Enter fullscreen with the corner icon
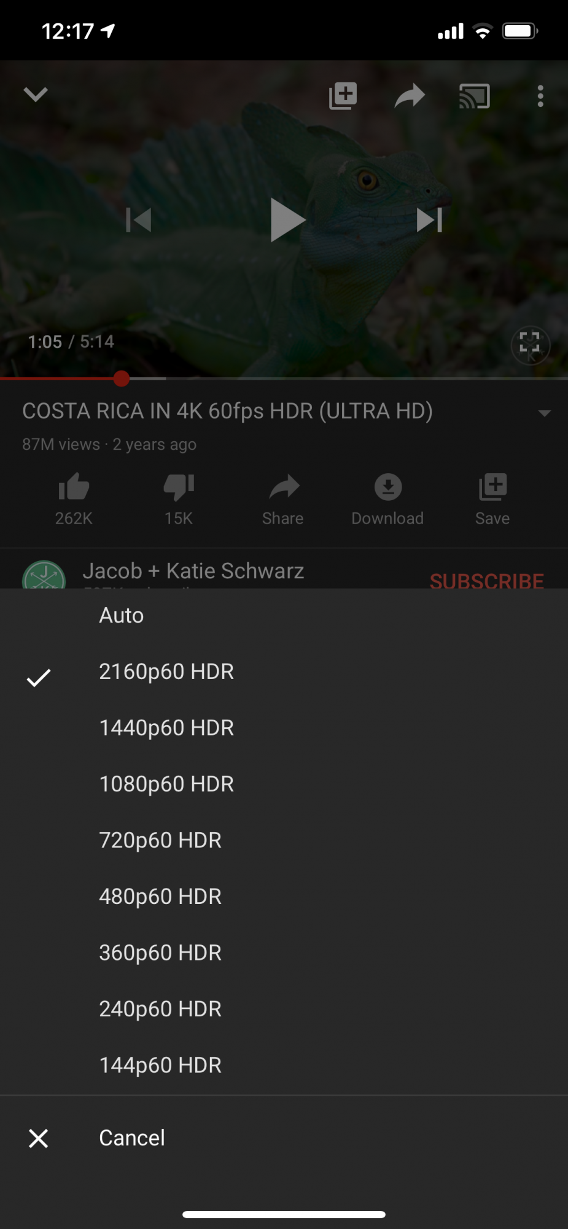 530,345
